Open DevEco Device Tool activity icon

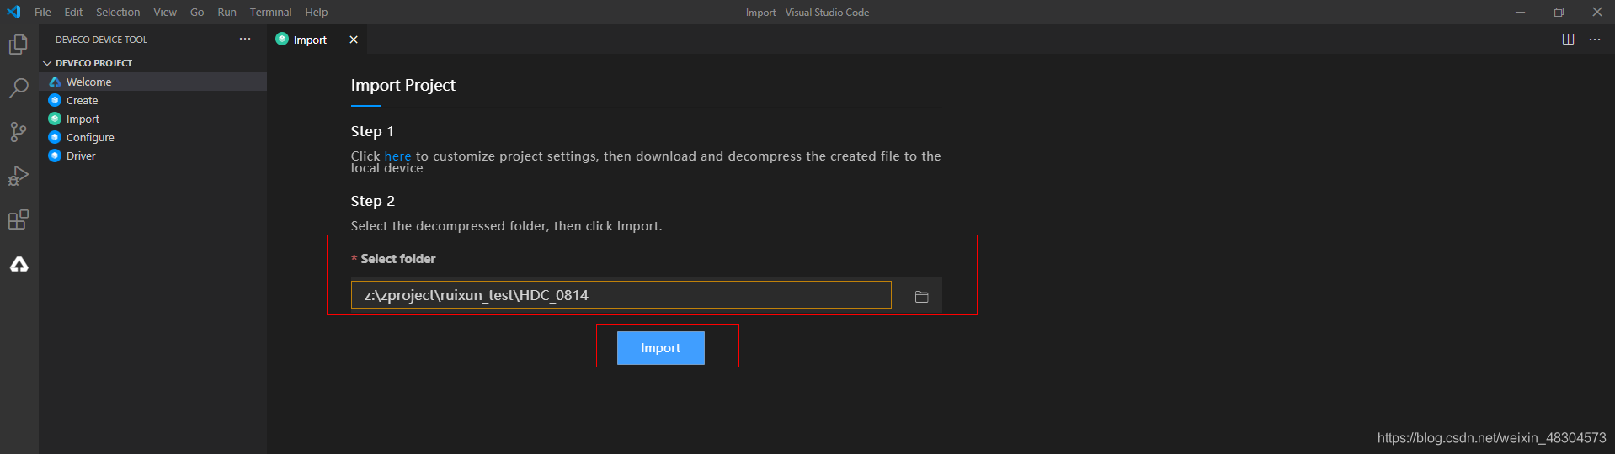(19, 264)
